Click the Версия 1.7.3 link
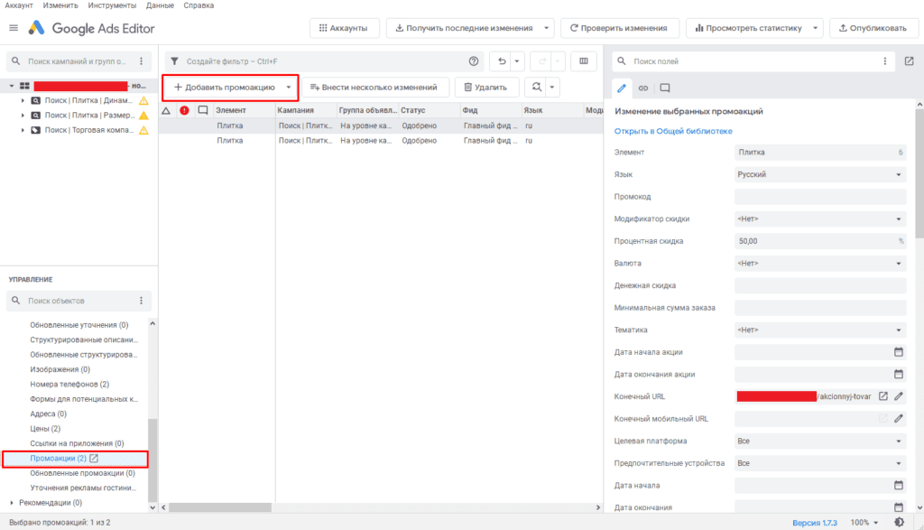This screenshot has height=530, width=924. [x=815, y=523]
